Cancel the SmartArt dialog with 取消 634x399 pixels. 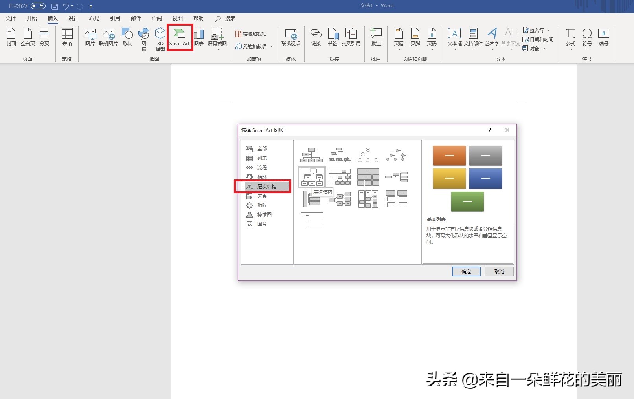(498, 271)
